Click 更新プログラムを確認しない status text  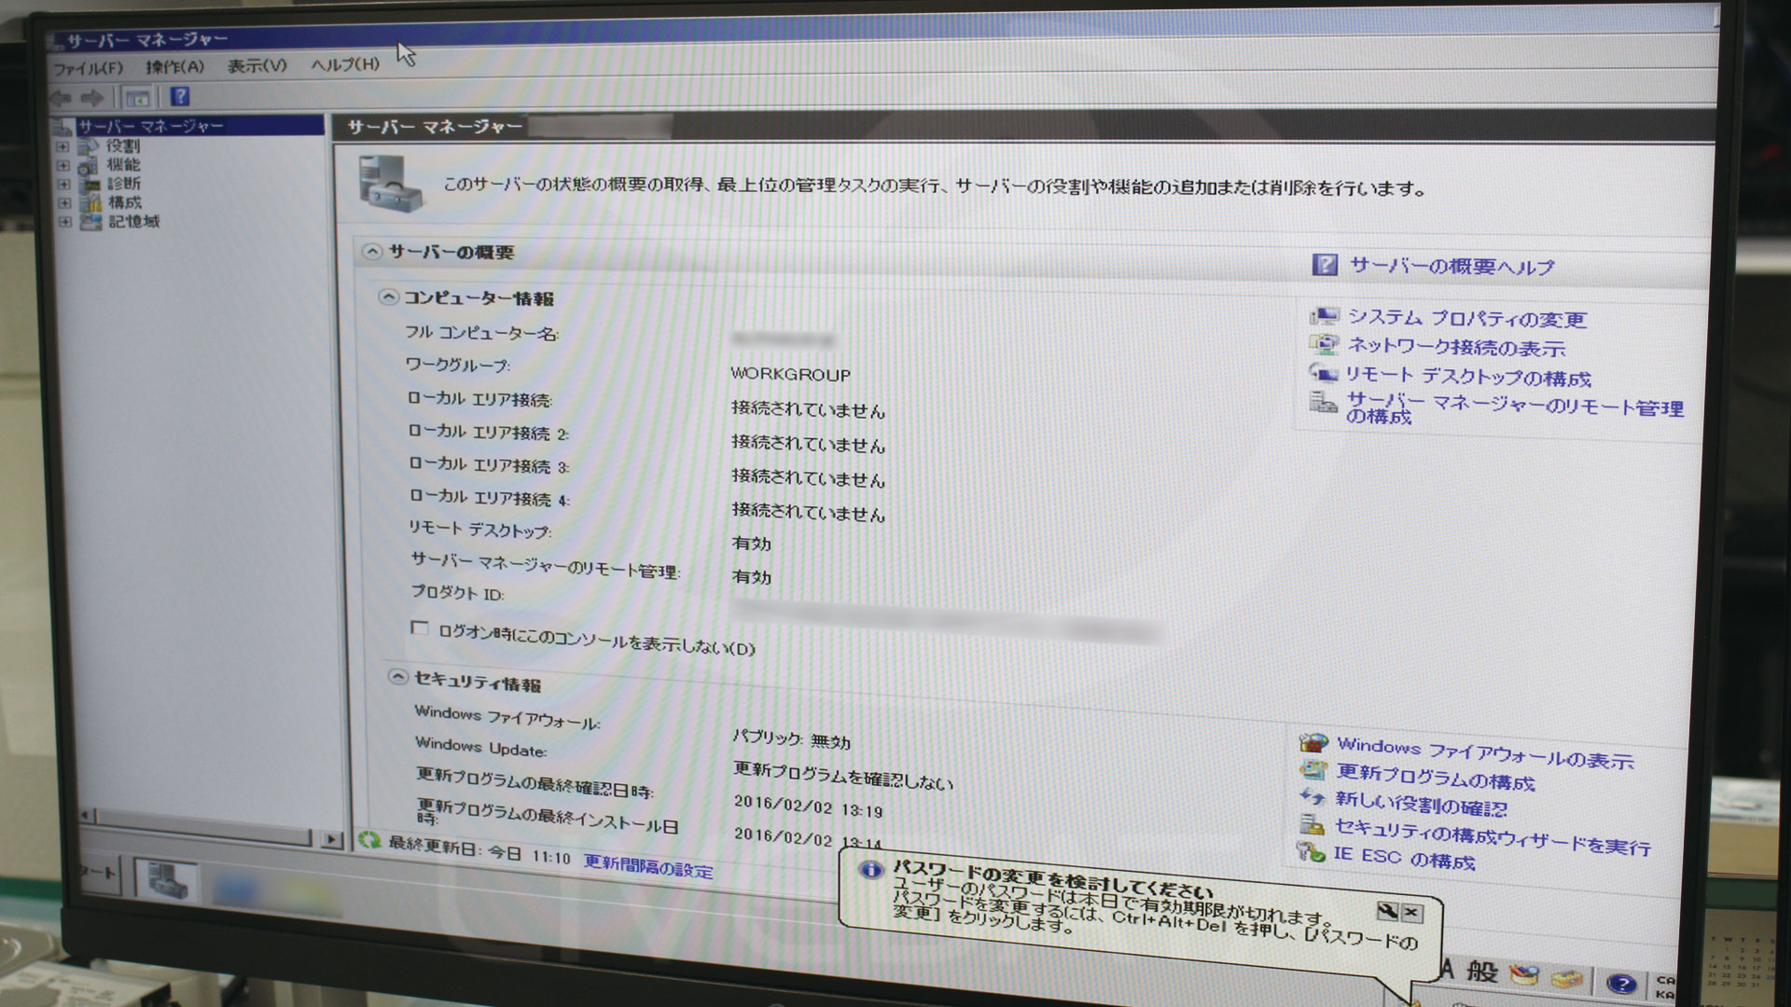pyautogui.click(x=843, y=775)
